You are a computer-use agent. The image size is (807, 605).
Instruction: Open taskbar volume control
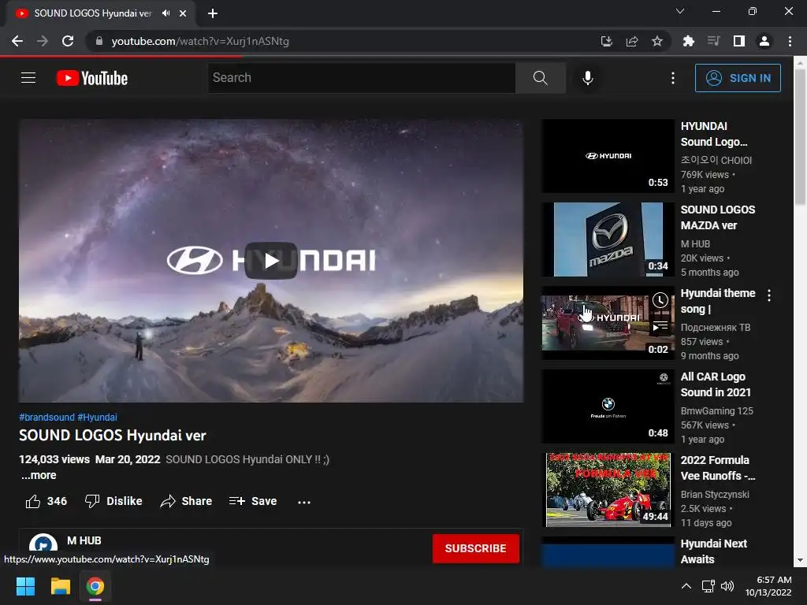pyautogui.click(x=727, y=586)
